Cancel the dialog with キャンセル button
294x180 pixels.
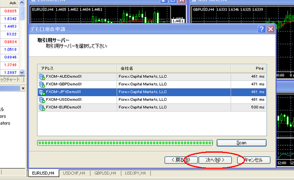pos(254,160)
